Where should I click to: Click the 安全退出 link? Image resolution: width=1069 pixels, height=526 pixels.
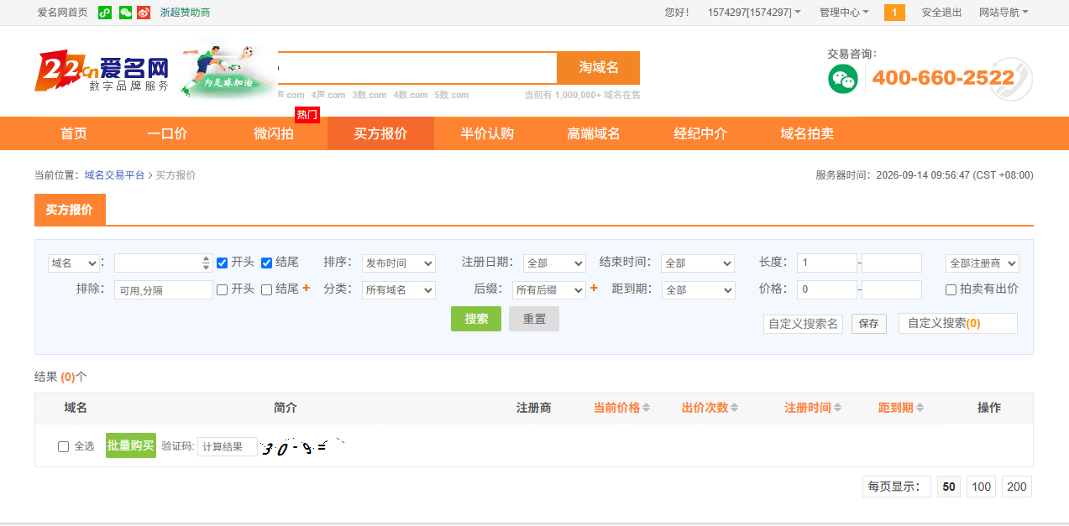[x=942, y=13]
